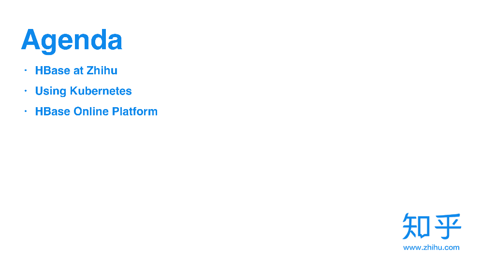
Task: Click the word 'Kubernetes' in the second bullet
Action: click(101, 91)
